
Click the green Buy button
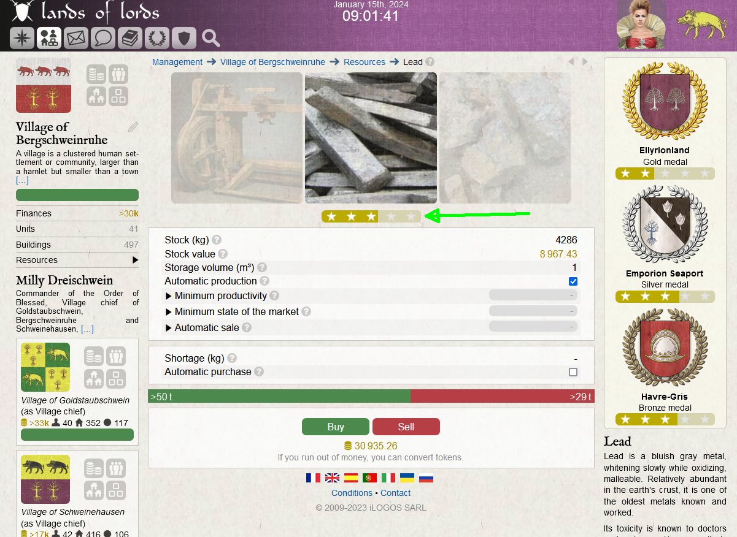(x=336, y=427)
